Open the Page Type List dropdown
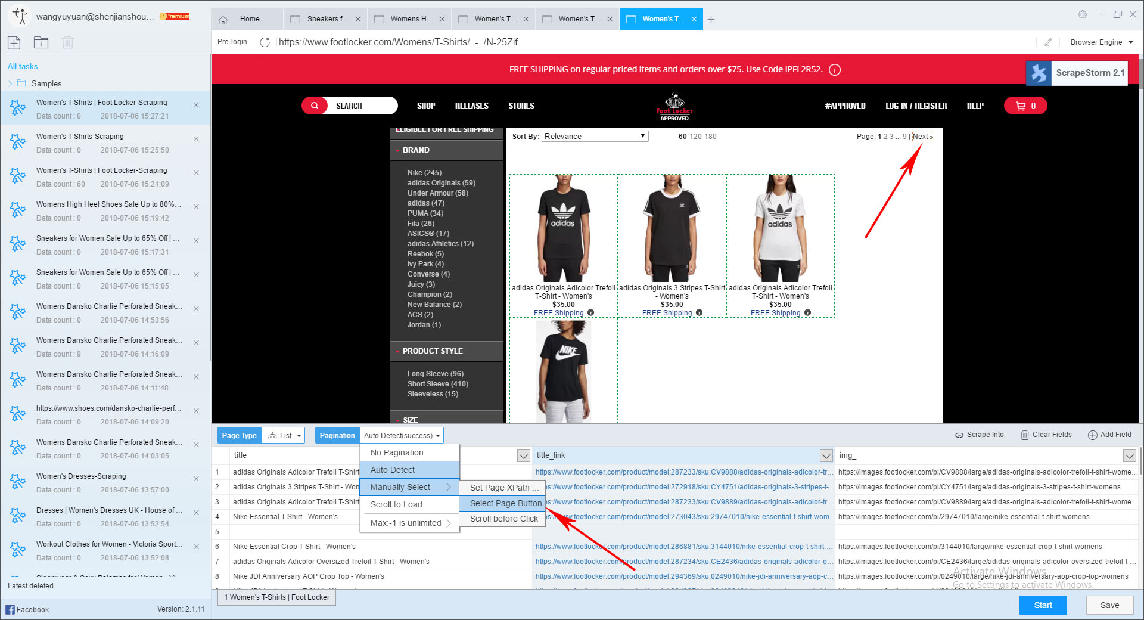The image size is (1144, 620). point(284,435)
